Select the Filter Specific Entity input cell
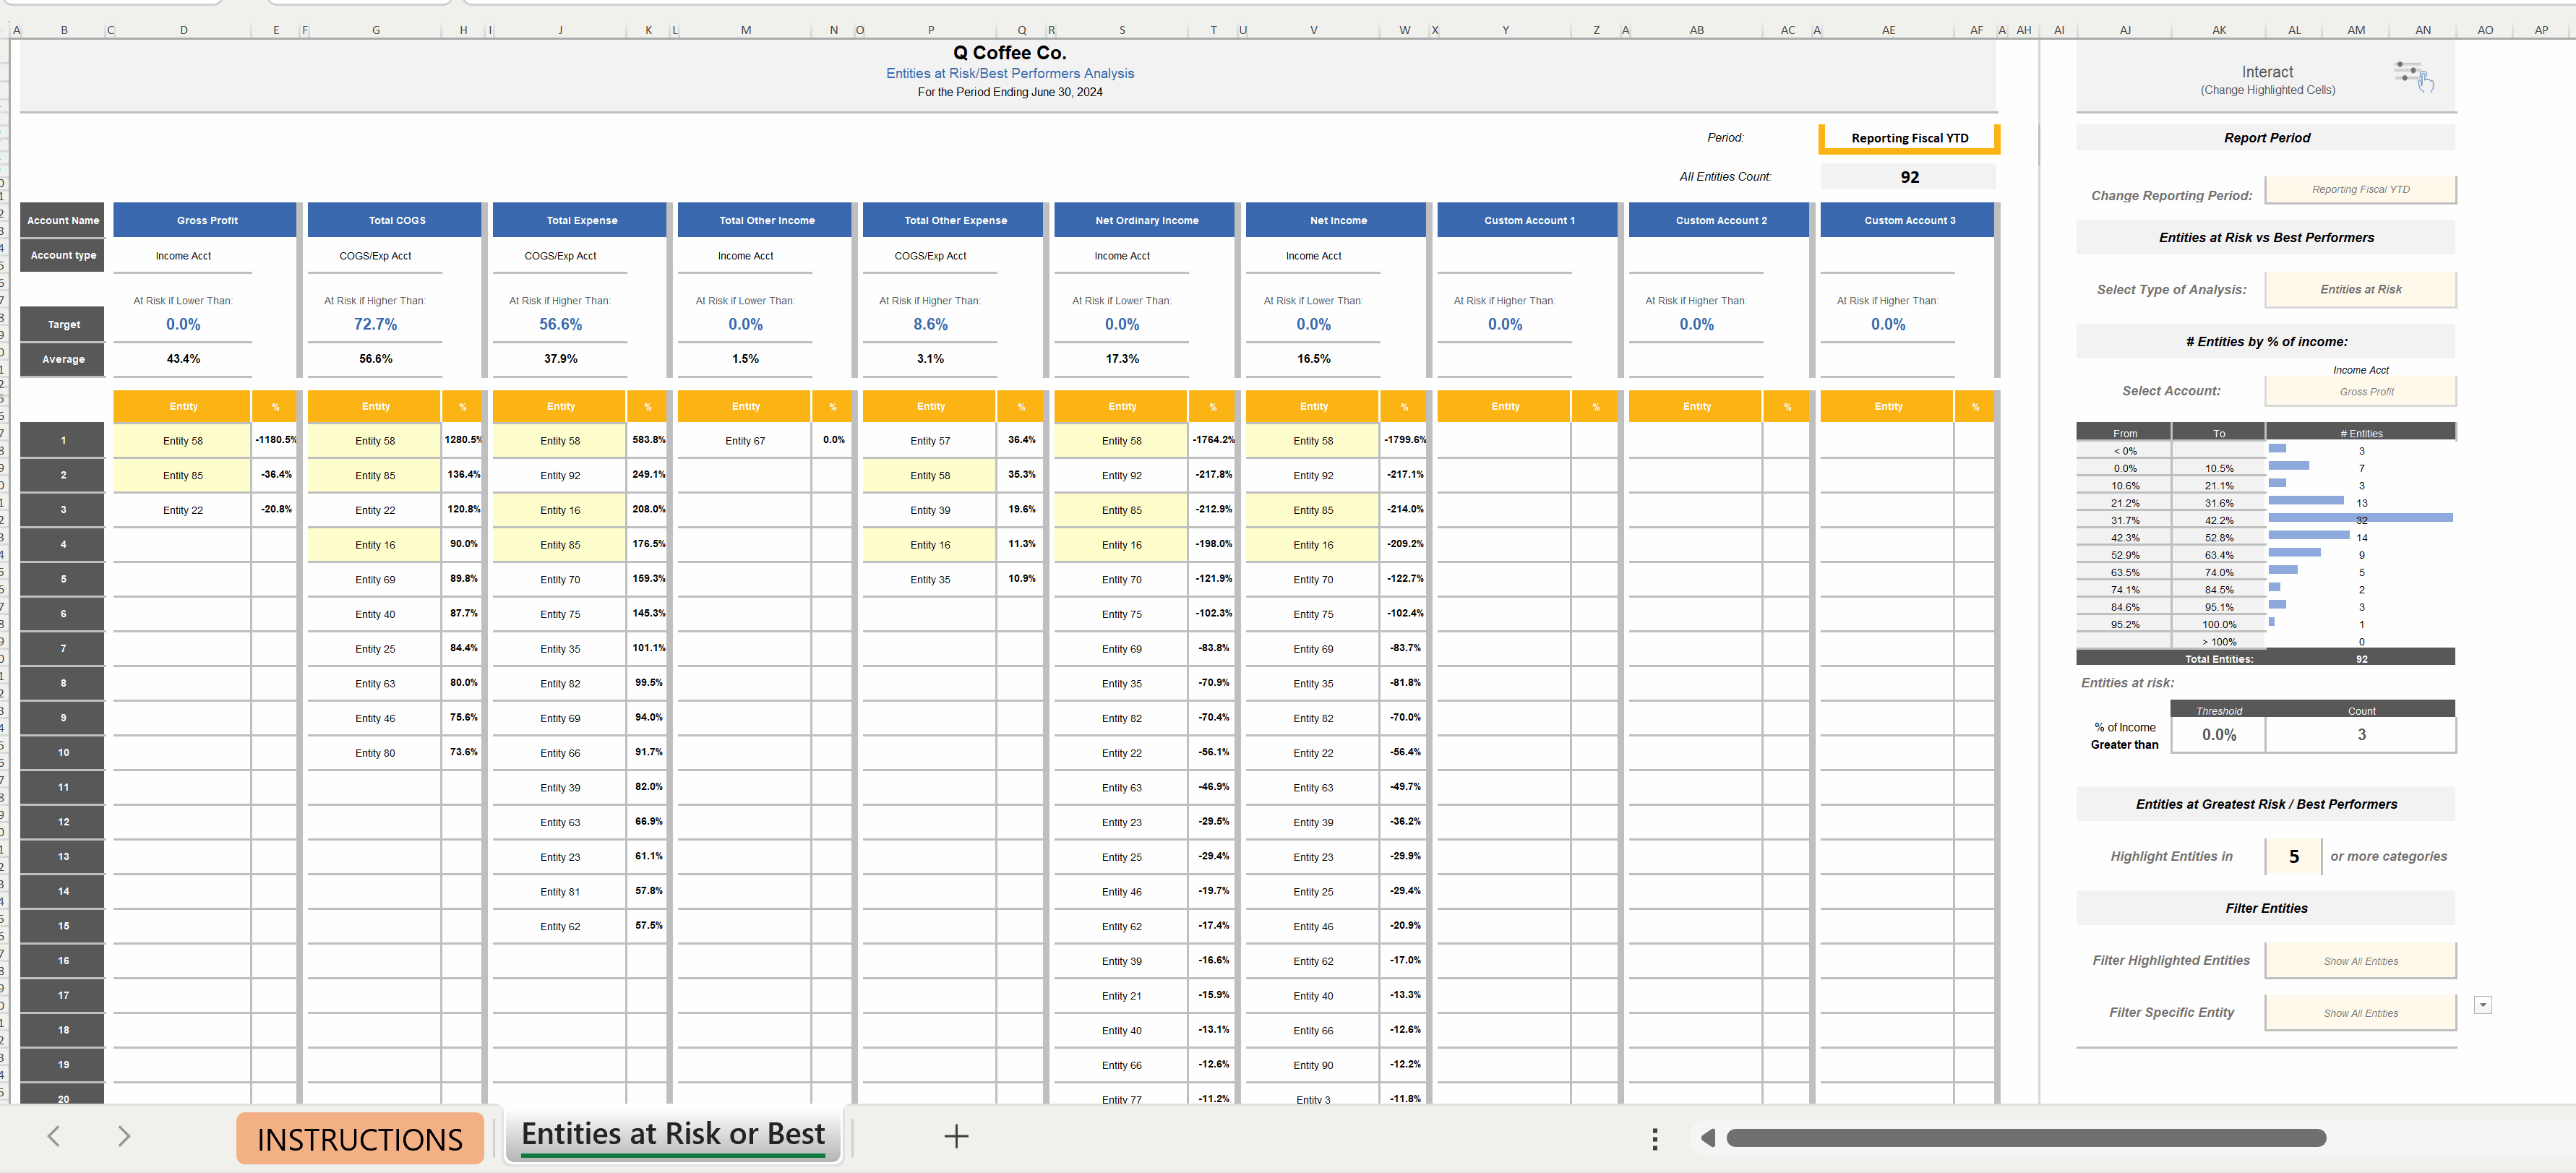Viewport: 2576px width, 1173px height. [x=2360, y=1013]
